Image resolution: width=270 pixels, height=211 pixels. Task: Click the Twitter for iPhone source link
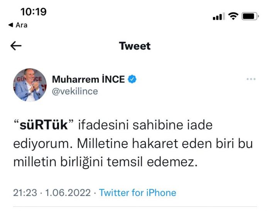[137, 193]
